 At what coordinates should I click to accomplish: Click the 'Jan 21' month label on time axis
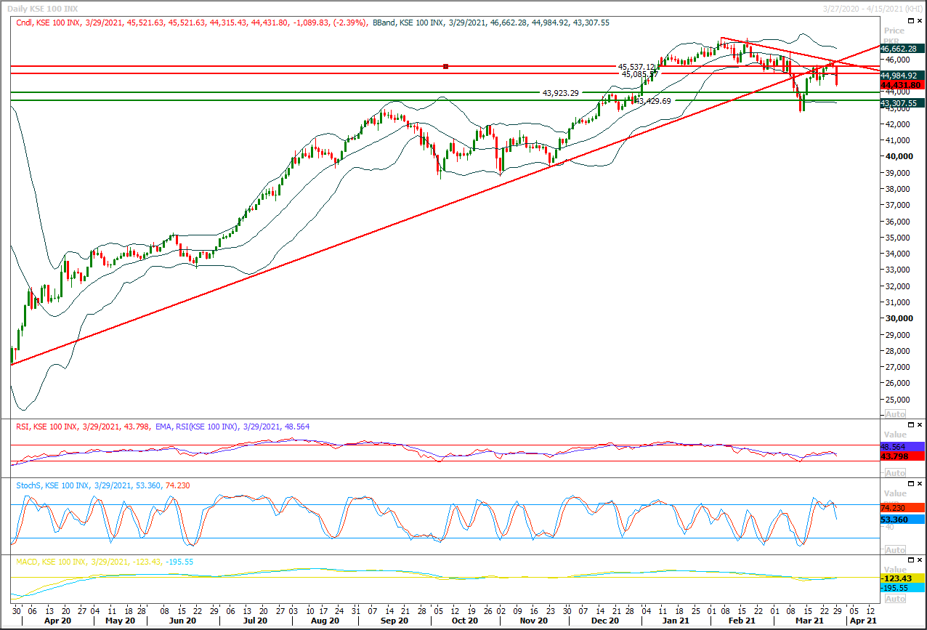click(x=676, y=621)
